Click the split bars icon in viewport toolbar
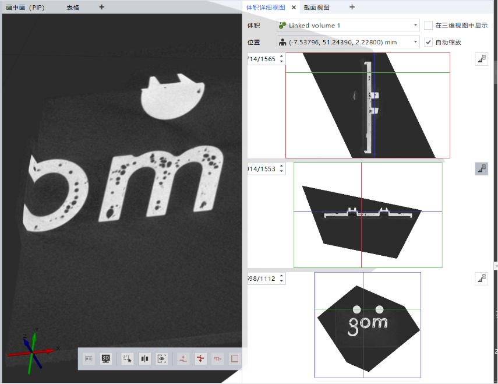Screen dimensions: 498x384 click(x=144, y=359)
